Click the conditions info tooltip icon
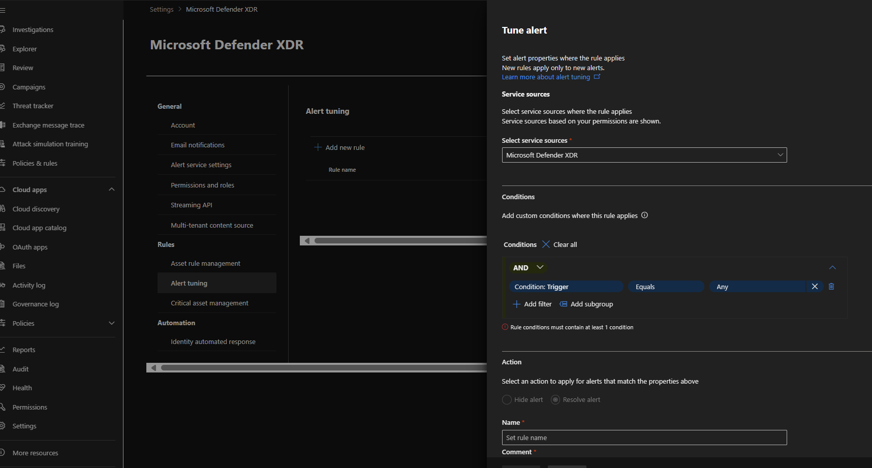 pyautogui.click(x=644, y=215)
